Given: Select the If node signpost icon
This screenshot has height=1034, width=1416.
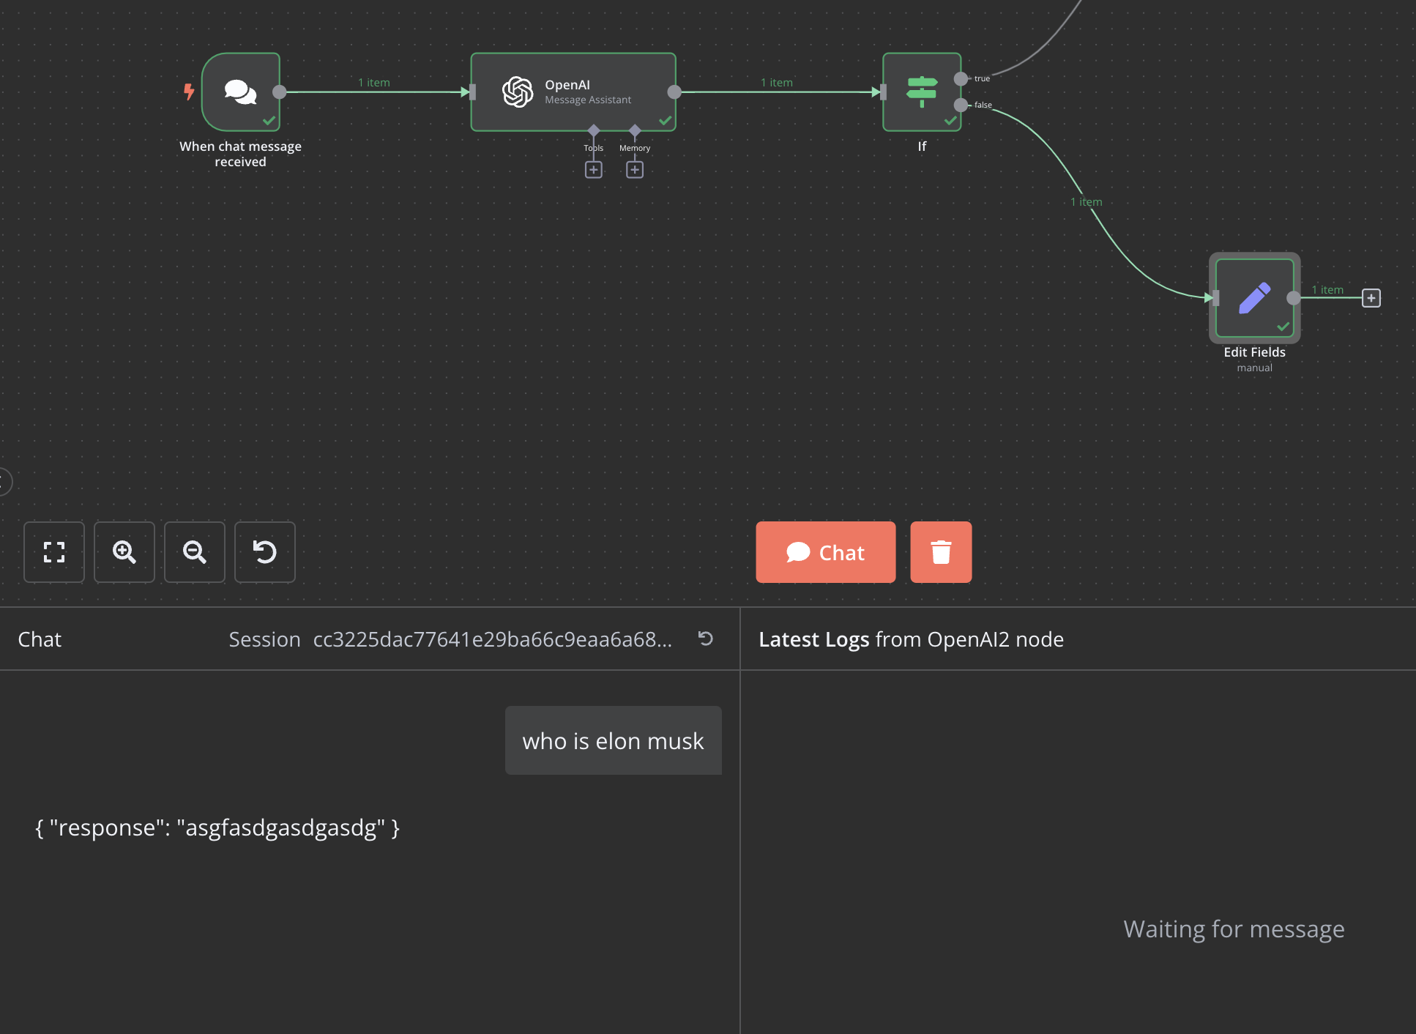Looking at the screenshot, I should click(922, 92).
